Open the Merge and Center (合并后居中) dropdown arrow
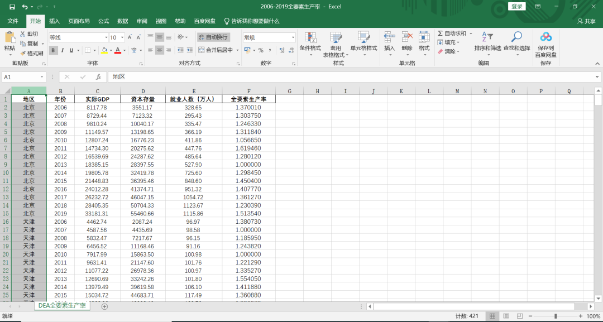 237,50
